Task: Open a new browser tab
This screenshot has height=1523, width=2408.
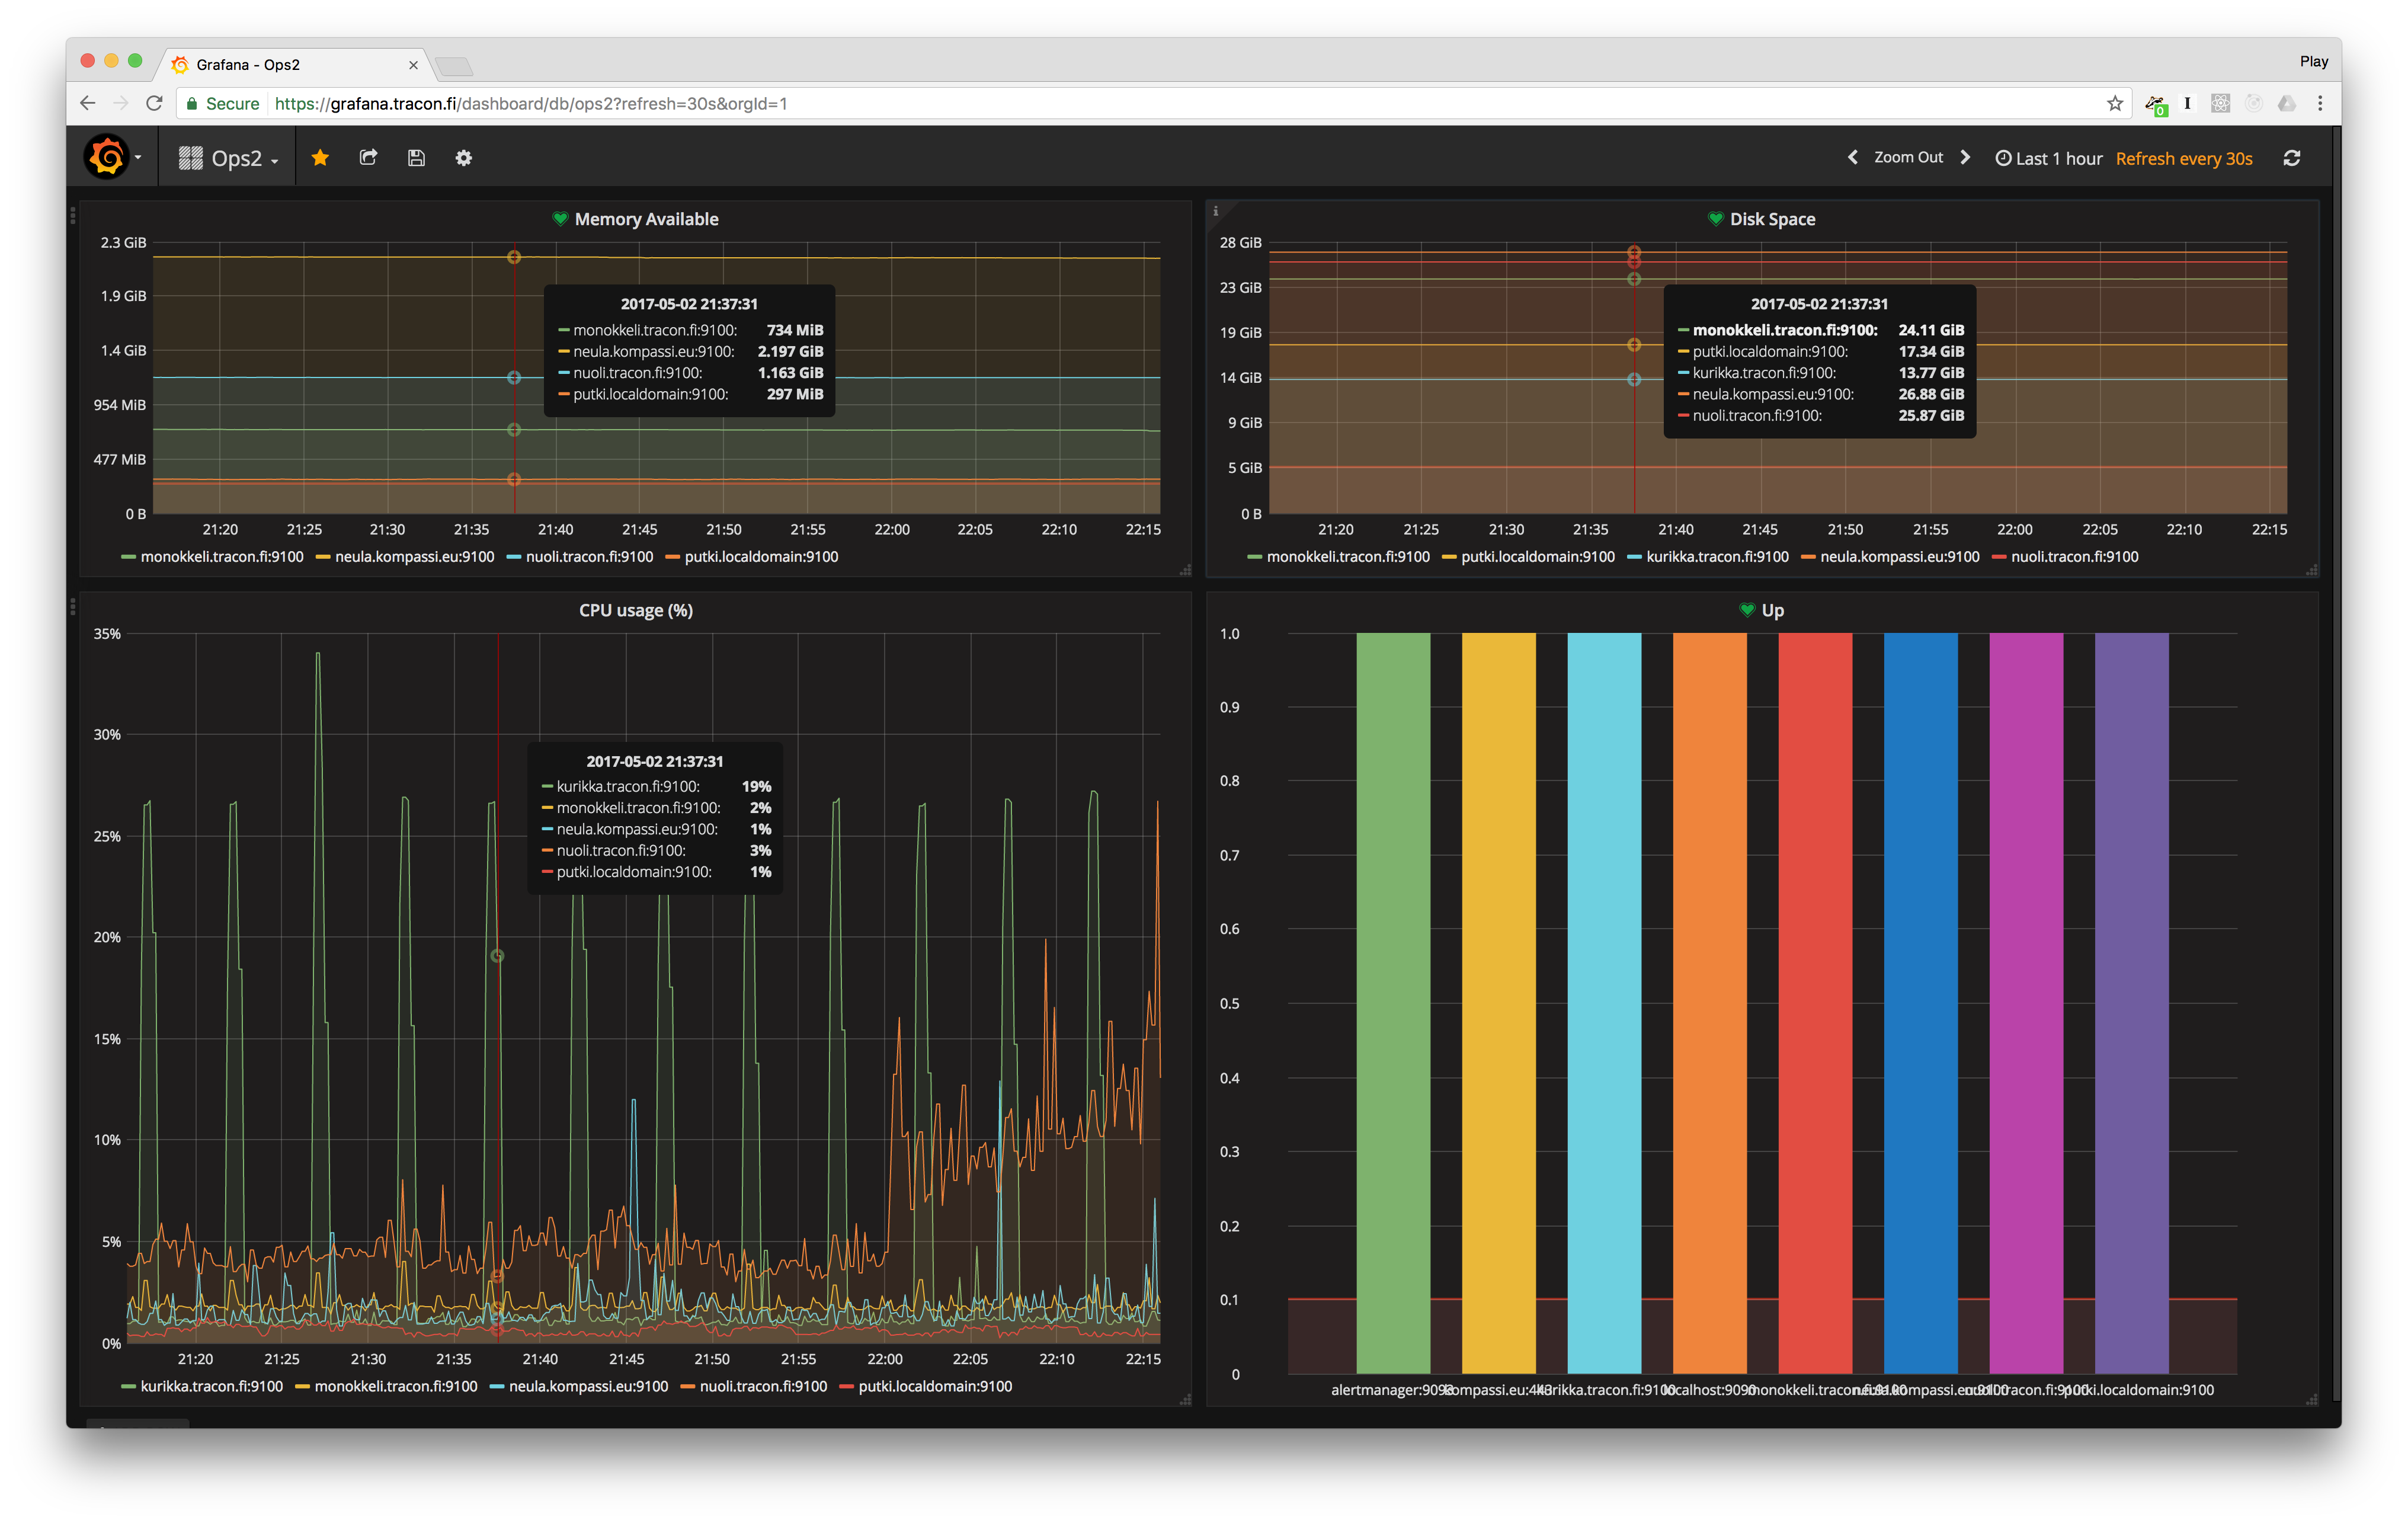Action: coord(454,66)
